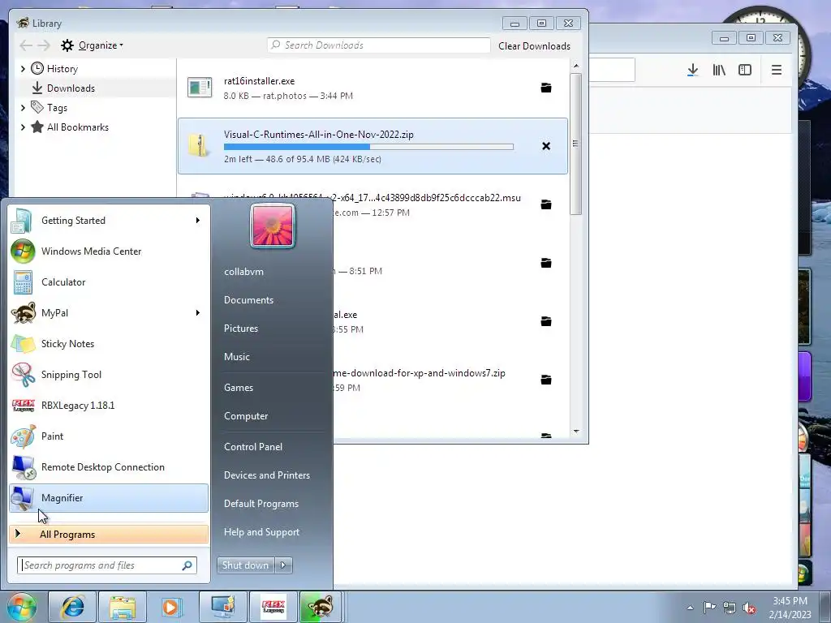Screen dimensions: 831x623
Task: Open Windows Explorer folder on taskbar
Action: [122, 607]
